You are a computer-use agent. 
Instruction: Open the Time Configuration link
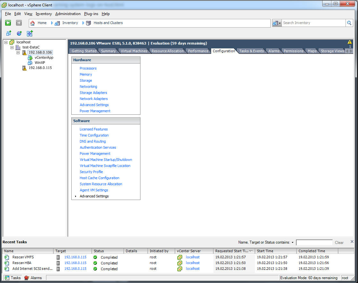[x=94, y=136]
